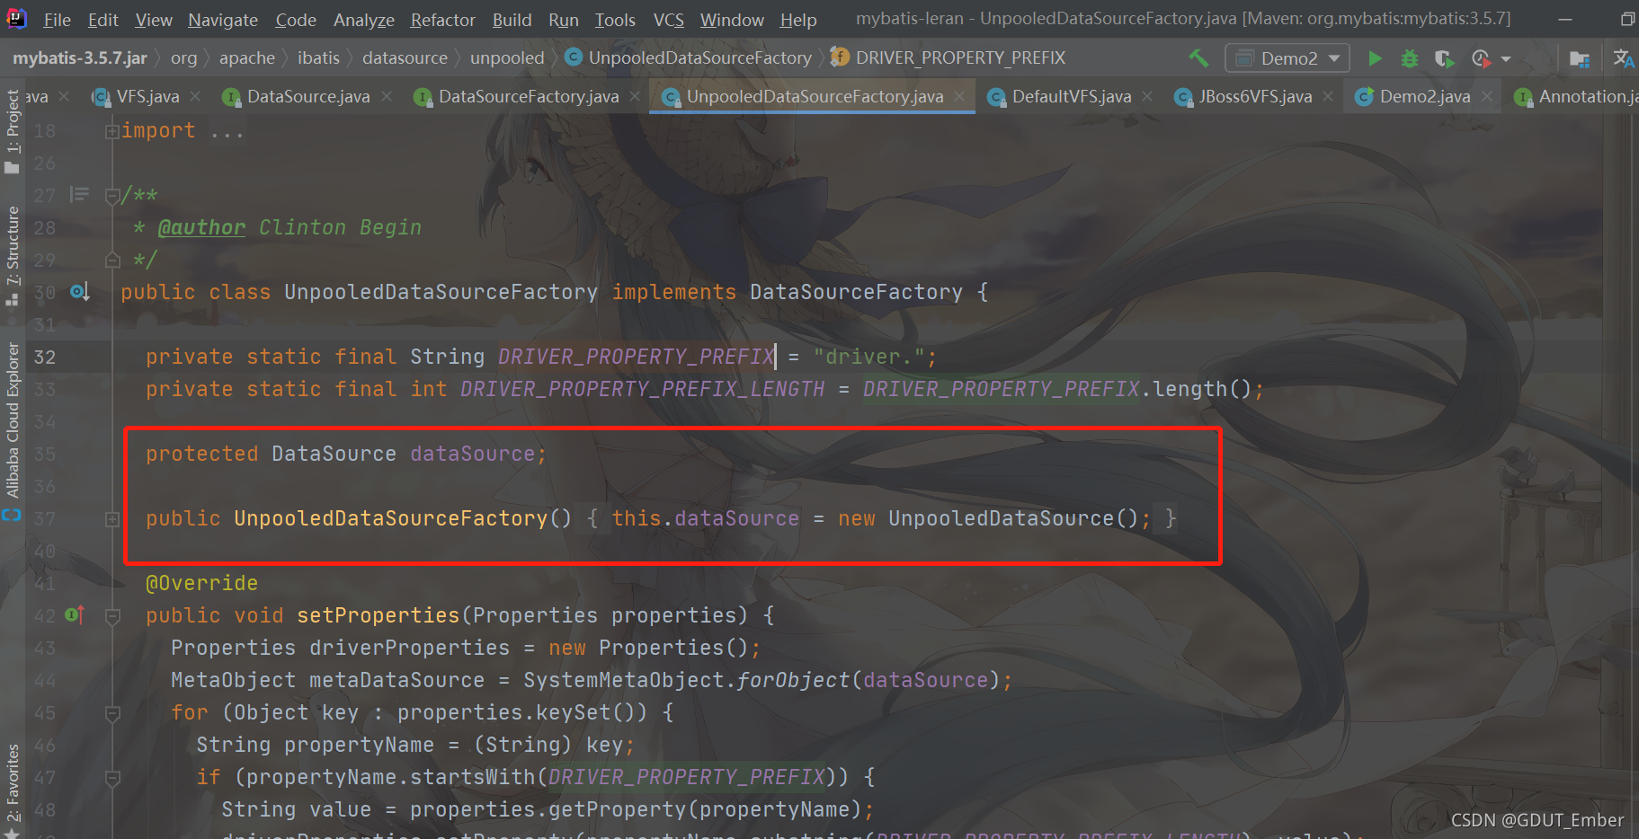Open the Tools menu
Screen dimensions: 1639x839
[x=615, y=20]
